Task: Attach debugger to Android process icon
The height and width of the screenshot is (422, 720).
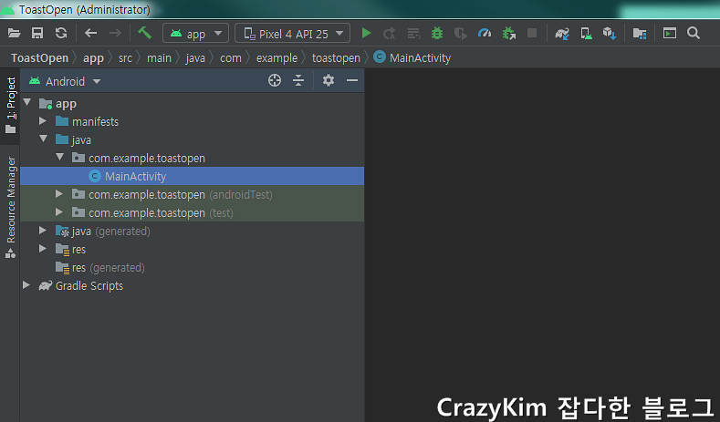Action: (x=509, y=33)
